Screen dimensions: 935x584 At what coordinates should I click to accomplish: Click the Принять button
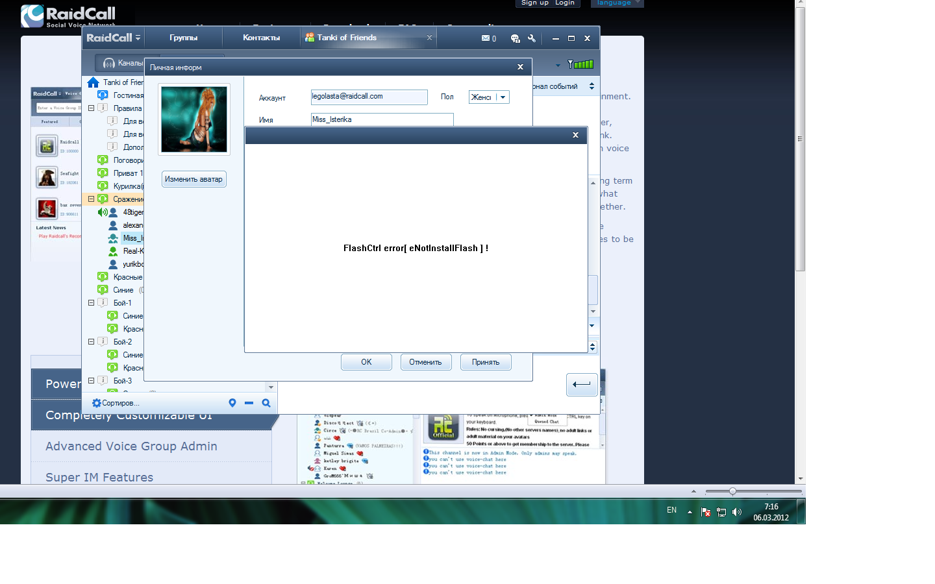click(486, 362)
